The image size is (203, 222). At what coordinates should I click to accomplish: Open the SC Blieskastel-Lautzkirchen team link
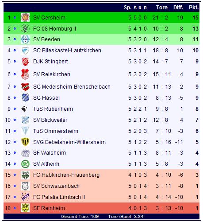point(67,51)
